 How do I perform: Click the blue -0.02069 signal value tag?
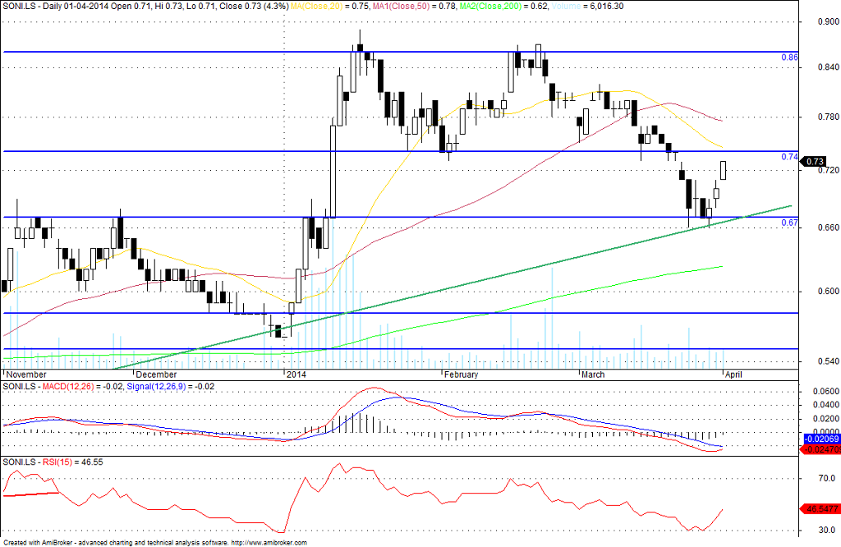click(820, 439)
